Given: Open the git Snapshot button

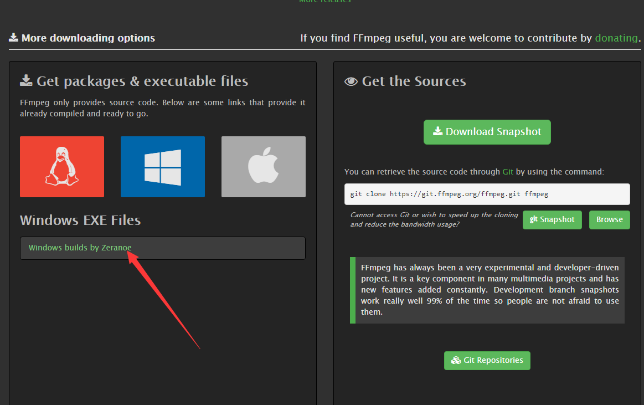Looking at the screenshot, I should click(552, 220).
